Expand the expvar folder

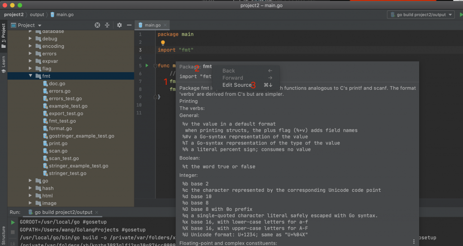point(30,61)
